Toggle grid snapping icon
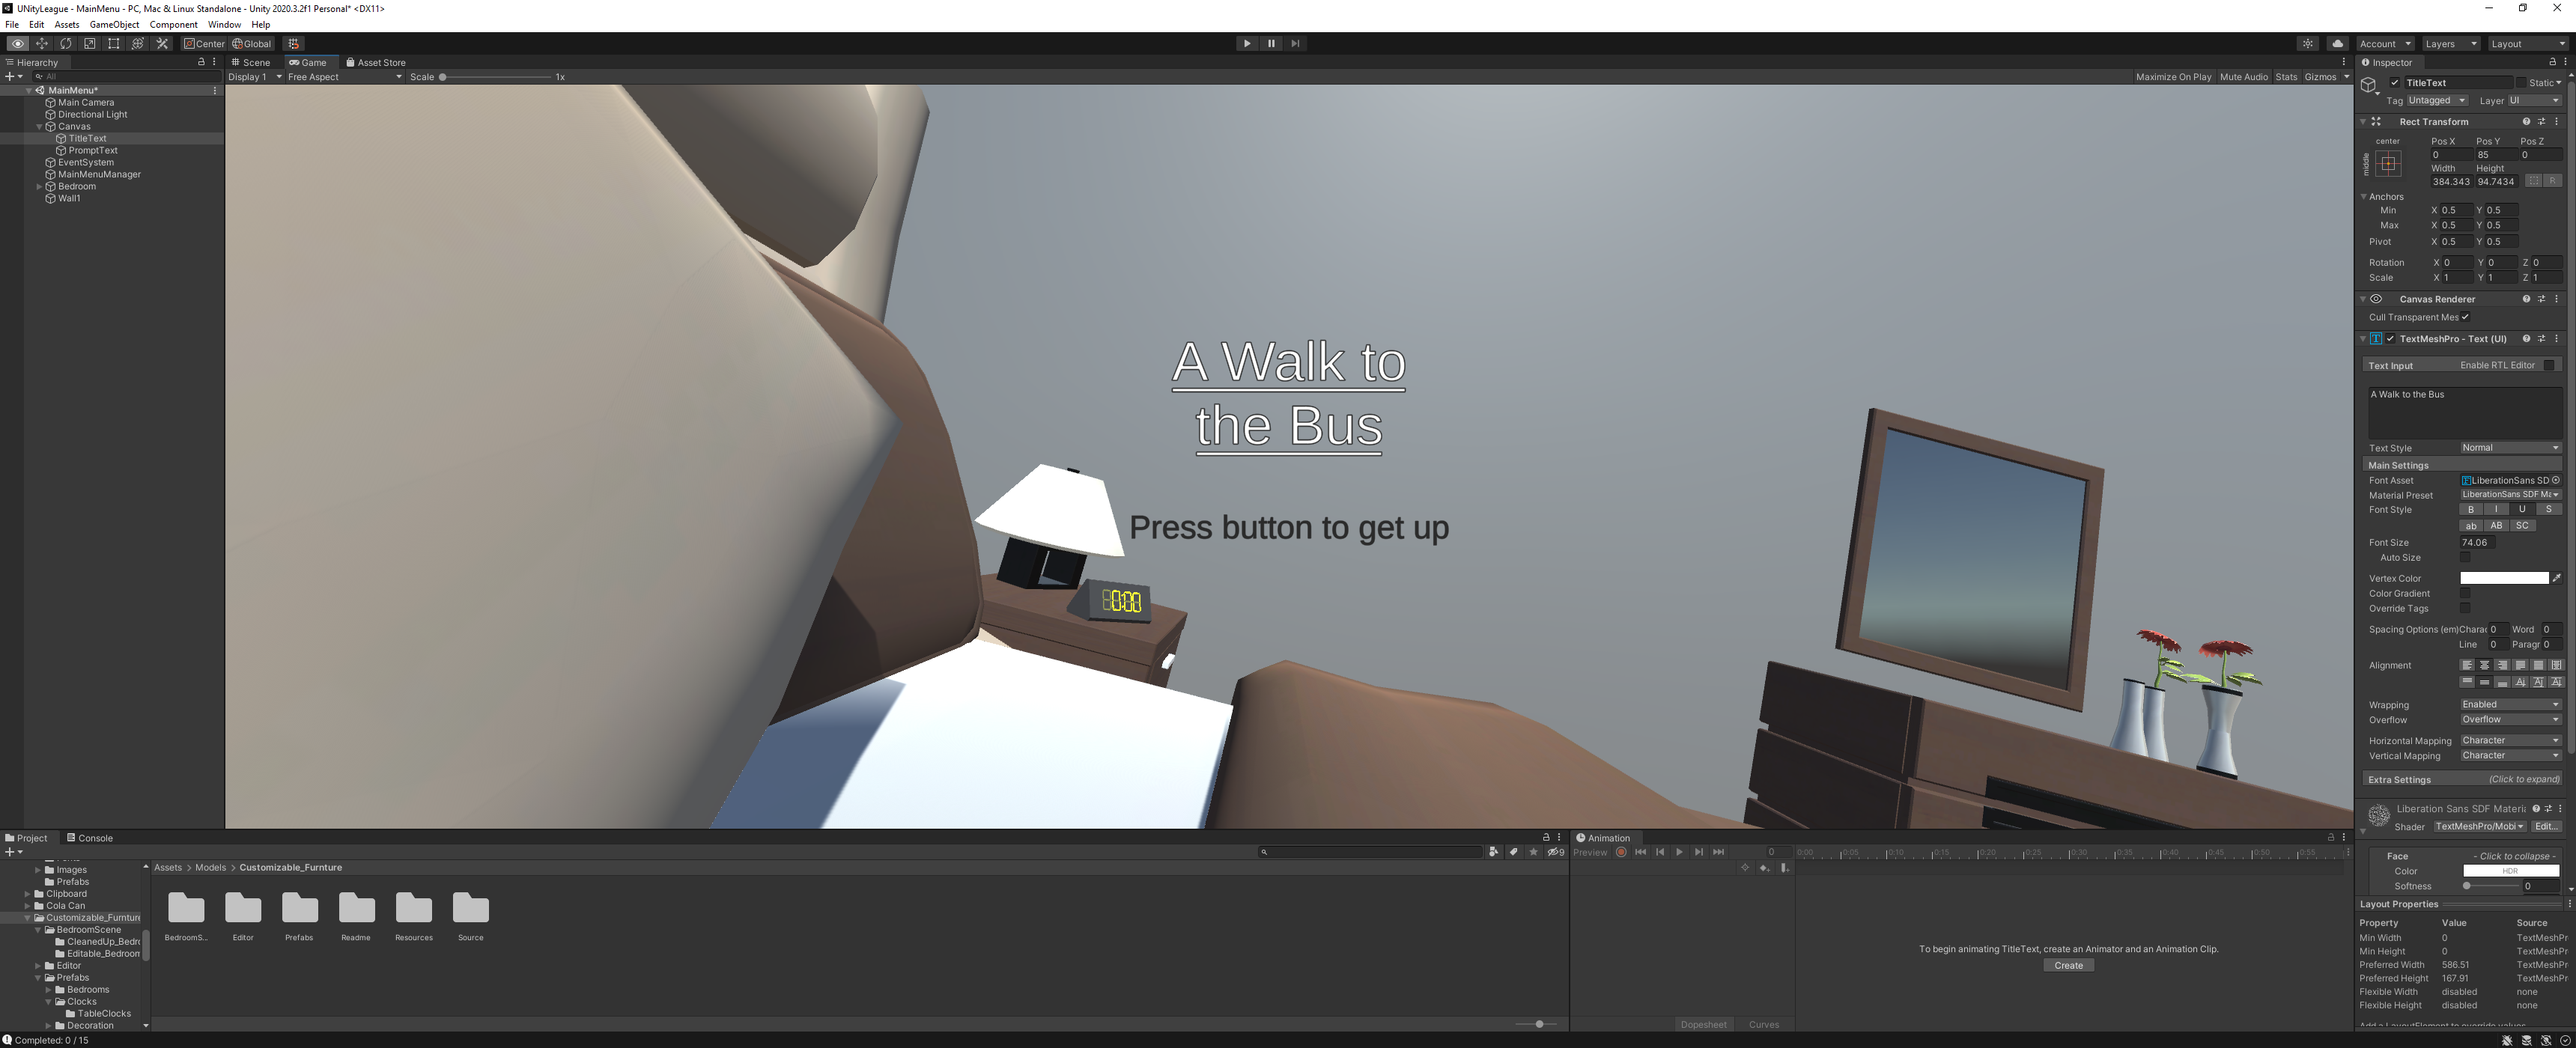Screen dimensions: 2576x1048 pos(294,44)
